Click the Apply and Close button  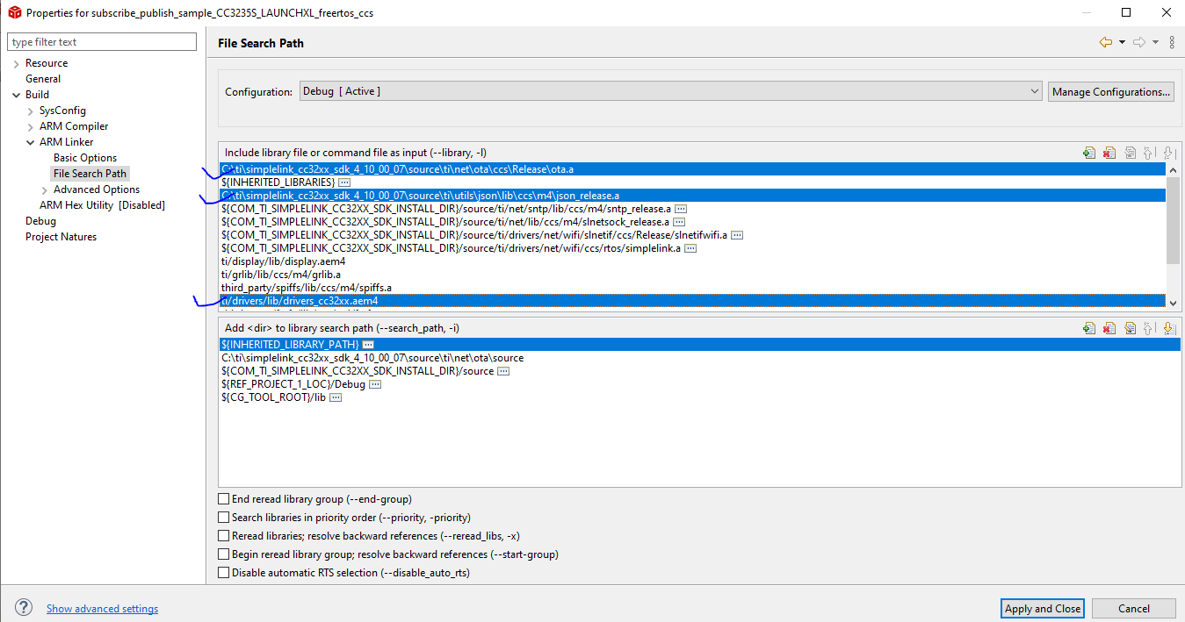pyautogui.click(x=1043, y=609)
